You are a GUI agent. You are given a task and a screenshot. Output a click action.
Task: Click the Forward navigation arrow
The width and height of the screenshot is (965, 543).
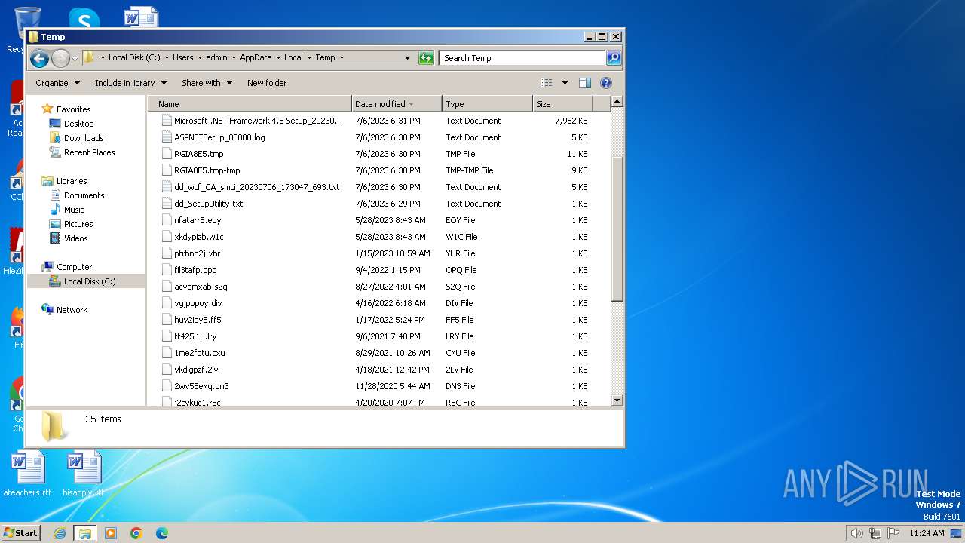click(60, 58)
